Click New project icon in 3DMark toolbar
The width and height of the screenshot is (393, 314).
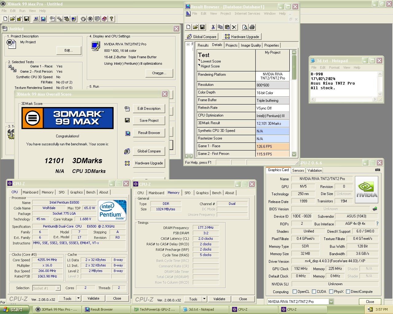point(5,19)
